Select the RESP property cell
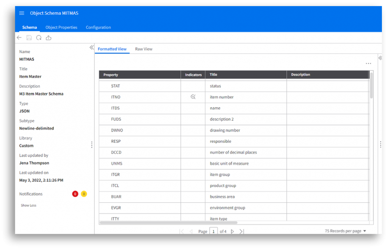This screenshot has width=388, height=249. pos(140,141)
